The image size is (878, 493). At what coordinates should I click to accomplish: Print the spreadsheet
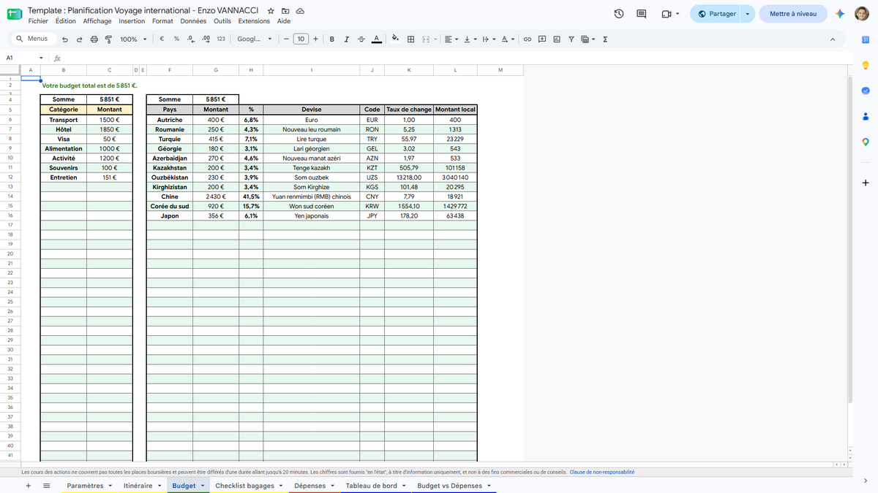[x=94, y=39]
